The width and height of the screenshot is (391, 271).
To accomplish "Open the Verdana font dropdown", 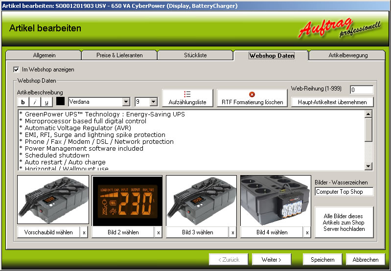I will pos(126,102).
